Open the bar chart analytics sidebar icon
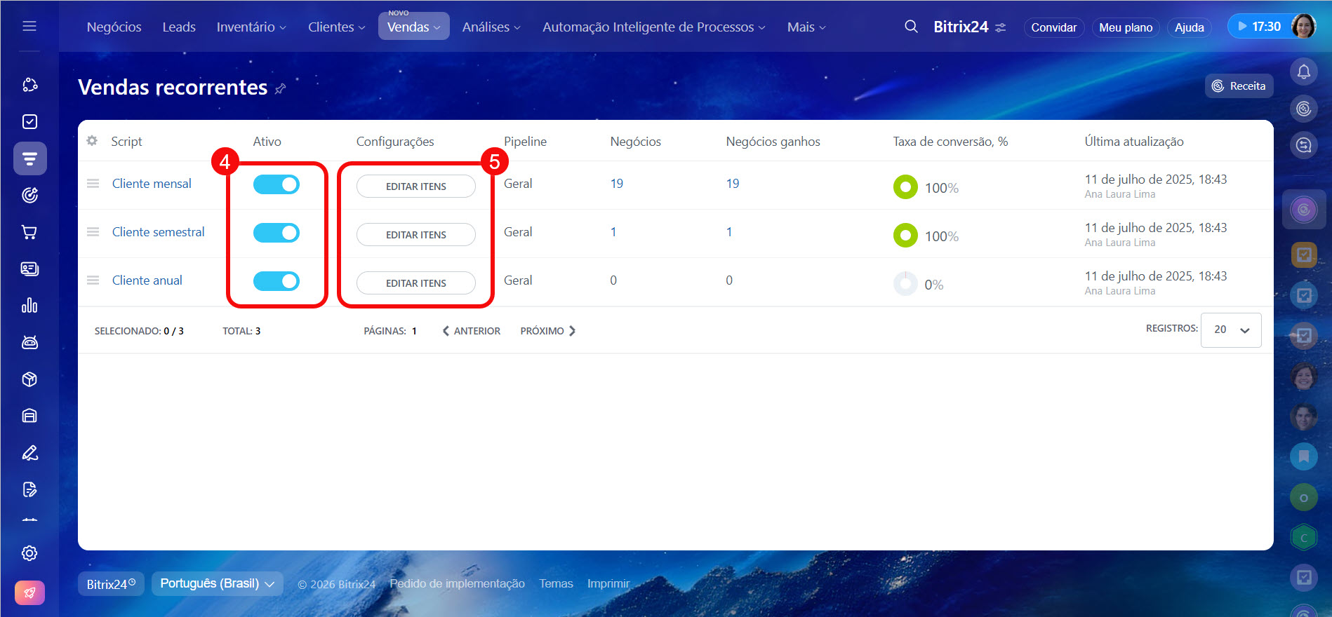The image size is (1332, 617). coord(29,306)
